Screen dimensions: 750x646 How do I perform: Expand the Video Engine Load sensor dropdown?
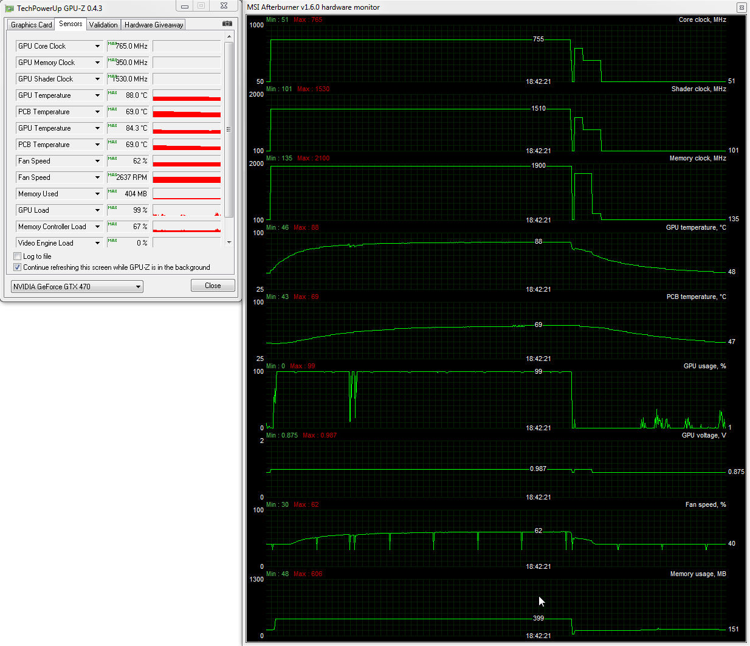point(97,243)
